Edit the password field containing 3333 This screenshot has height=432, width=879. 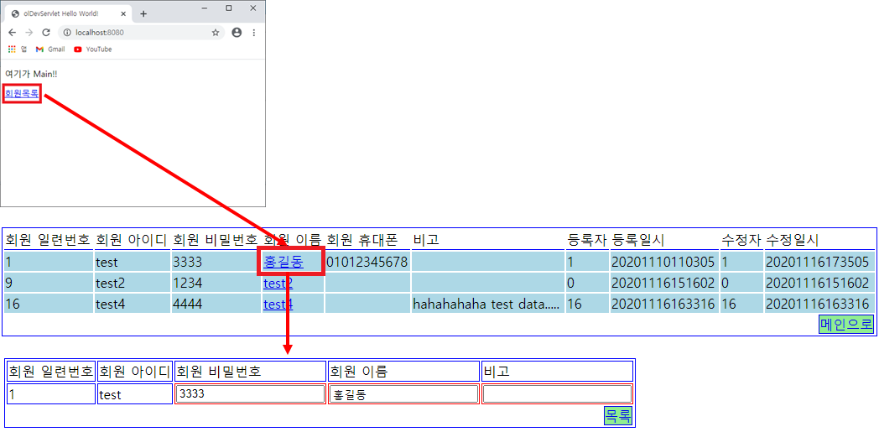pyautogui.click(x=250, y=394)
